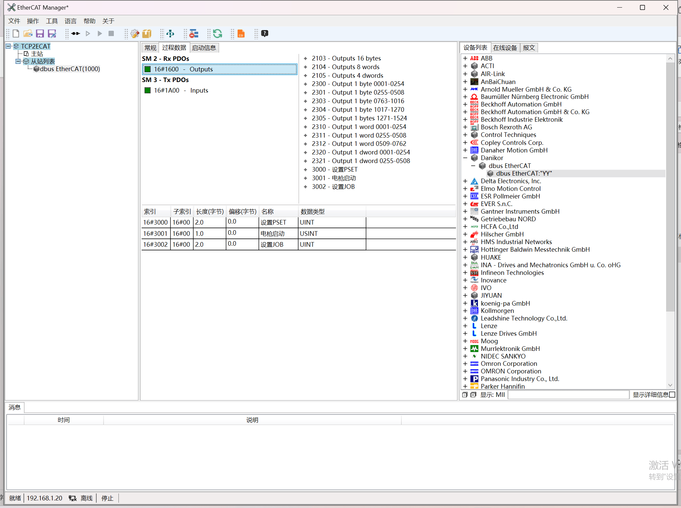Click the solid play triangle icon

[x=100, y=33]
